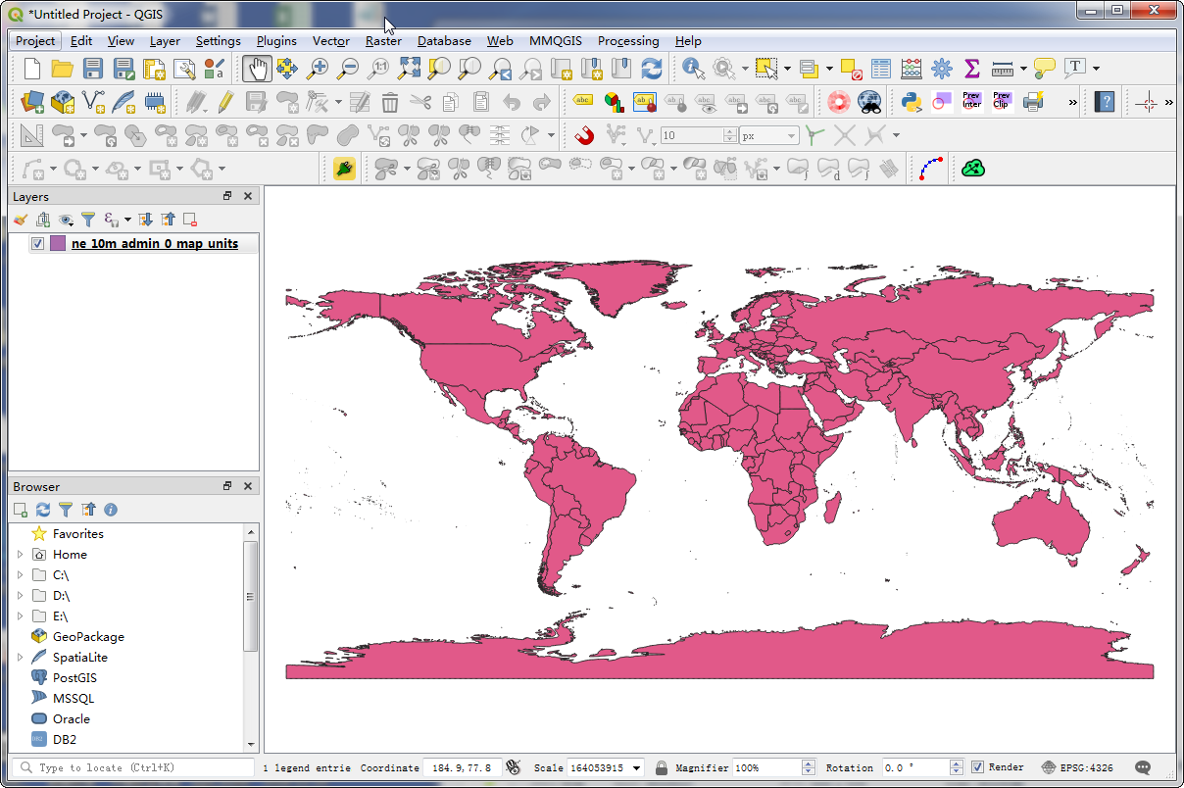Select Favorites in the Browser panel

pyautogui.click(x=78, y=534)
